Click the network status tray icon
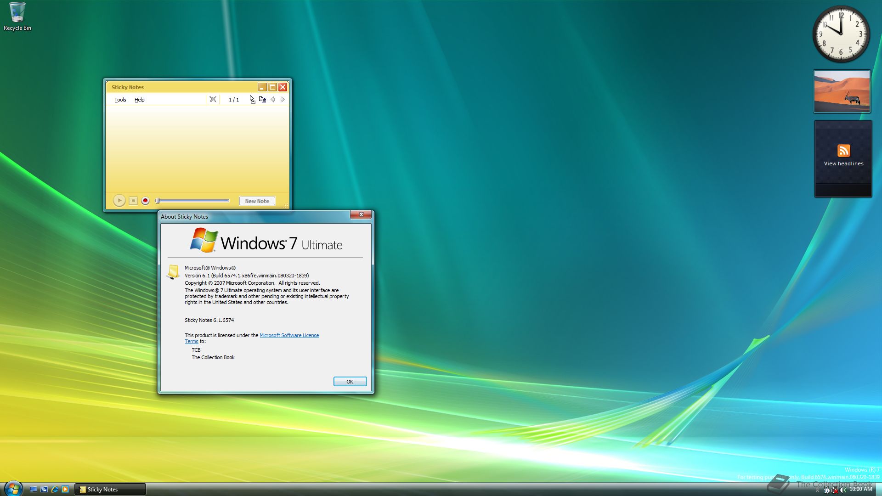This screenshot has height=496, width=882. coord(835,490)
